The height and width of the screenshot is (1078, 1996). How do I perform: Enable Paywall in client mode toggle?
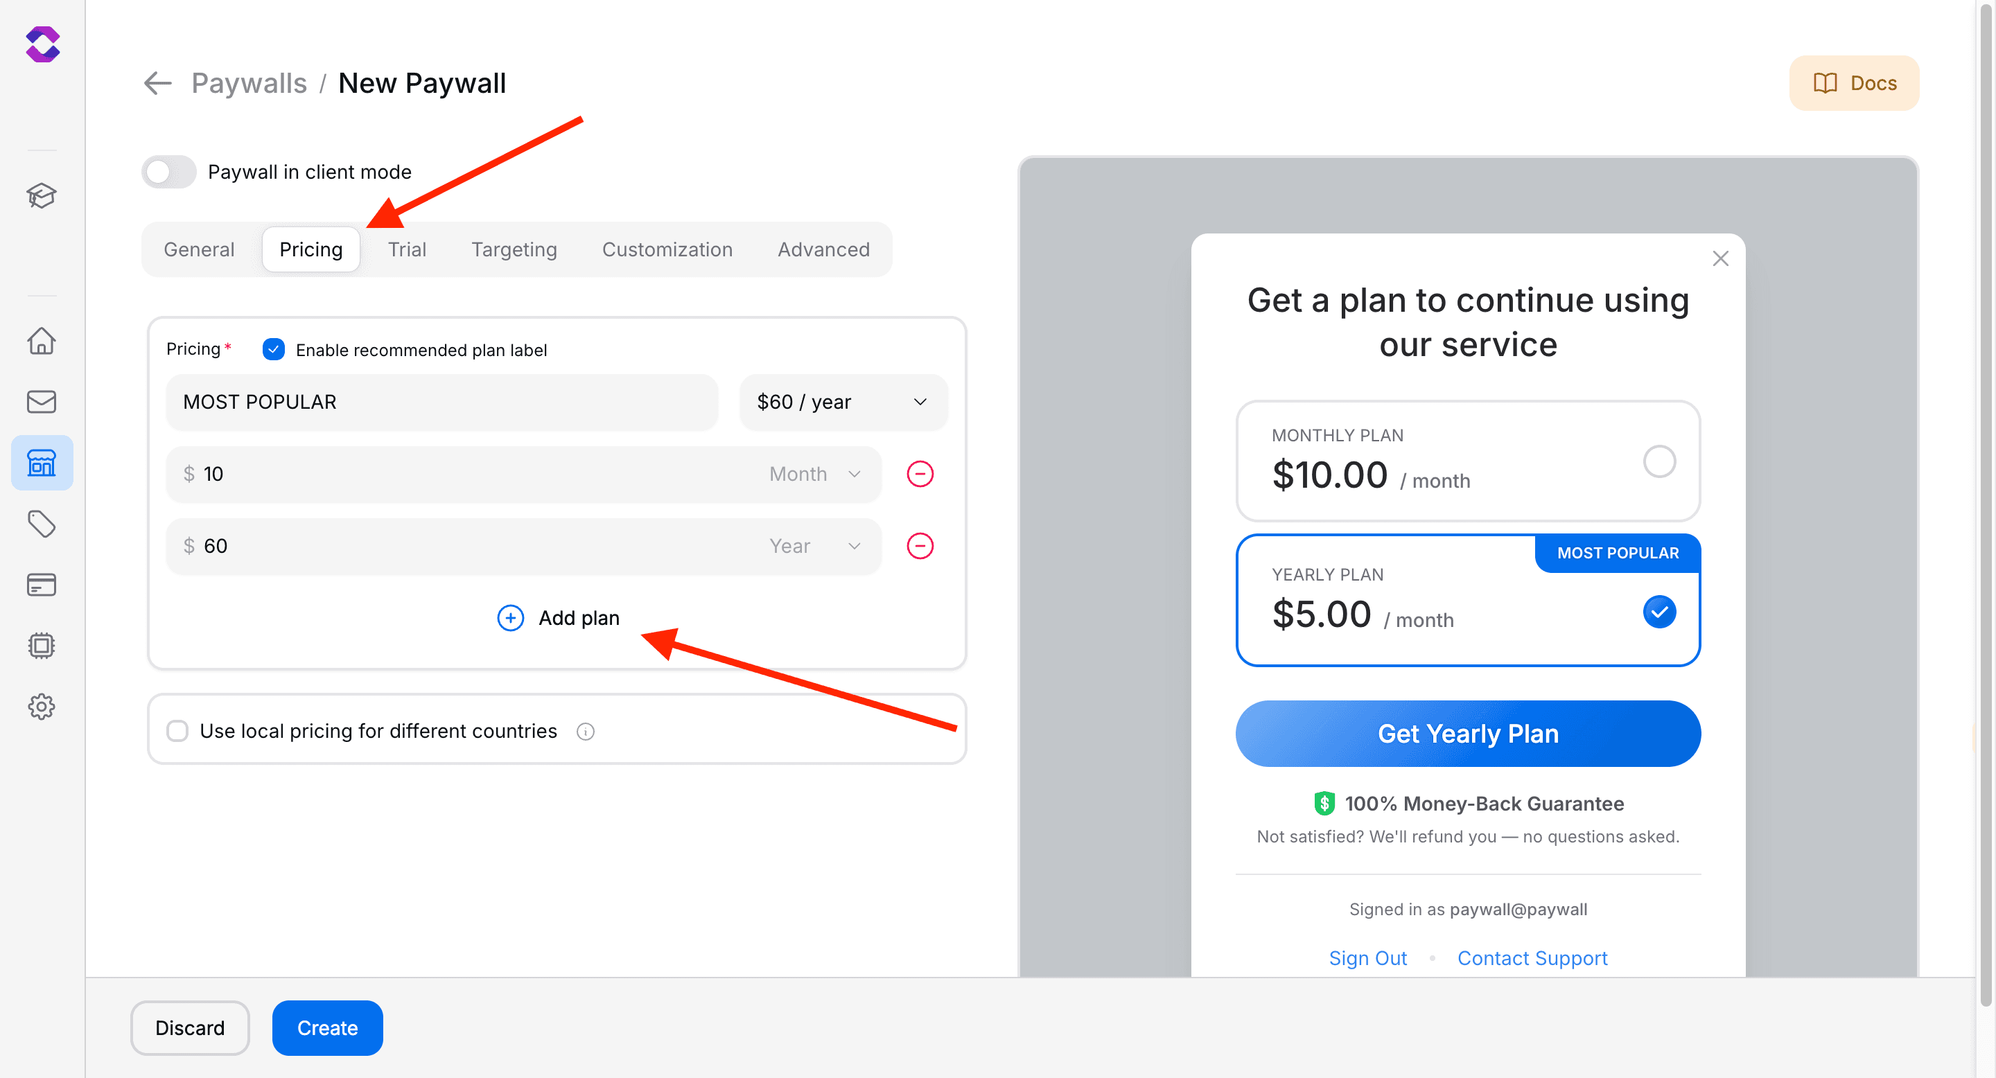pyautogui.click(x=168, y=172)
